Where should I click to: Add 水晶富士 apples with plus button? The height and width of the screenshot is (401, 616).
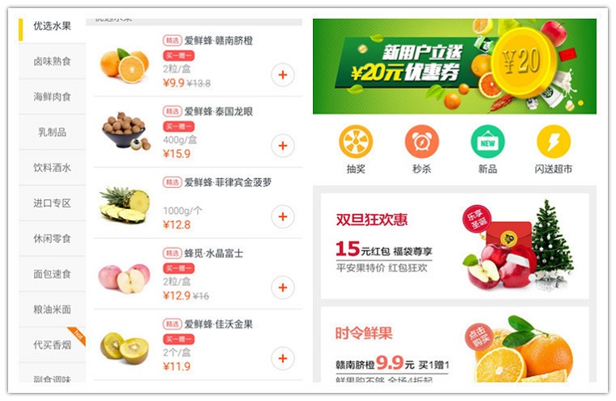pos(282,288)
